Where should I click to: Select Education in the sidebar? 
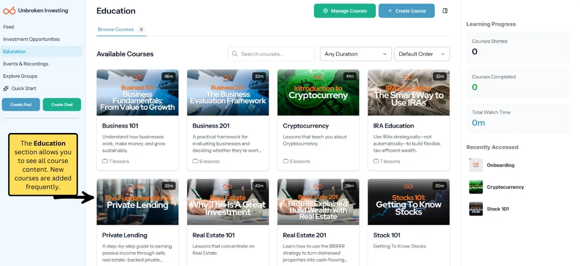pos(42,51)
